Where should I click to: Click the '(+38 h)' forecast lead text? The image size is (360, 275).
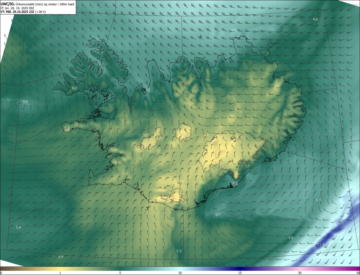point(40,12)
